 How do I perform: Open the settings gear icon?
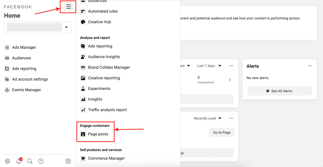[8, 161]
